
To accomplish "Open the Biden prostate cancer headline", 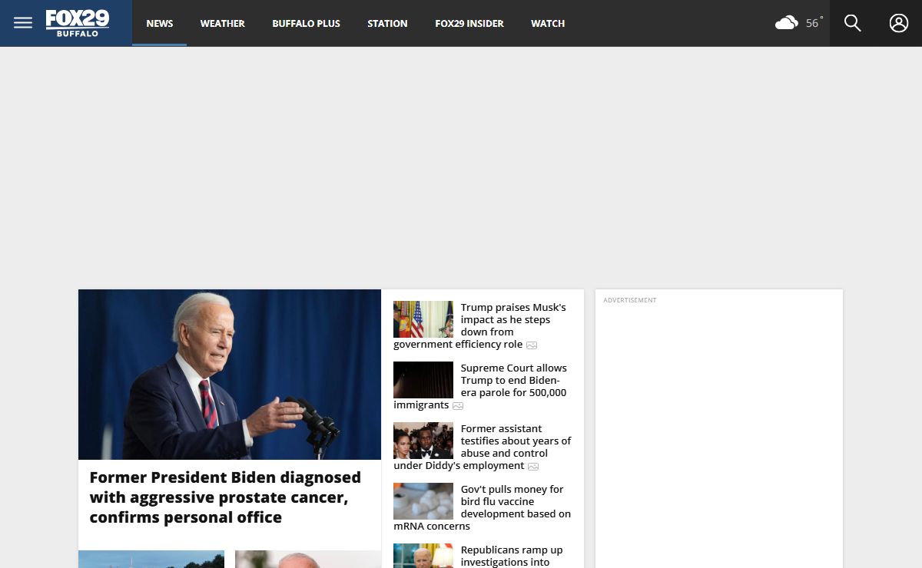I will coord(225,497).
